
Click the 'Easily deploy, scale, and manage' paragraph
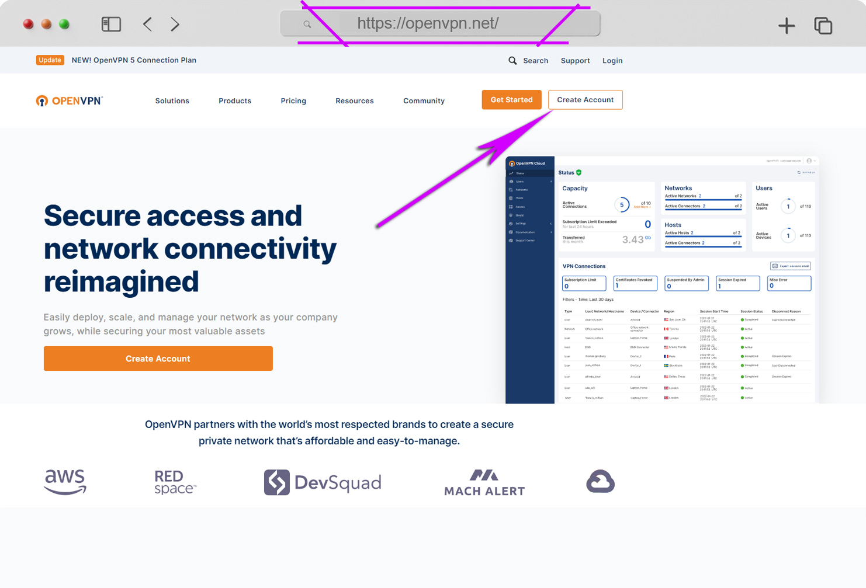click(x=190, y=324)
